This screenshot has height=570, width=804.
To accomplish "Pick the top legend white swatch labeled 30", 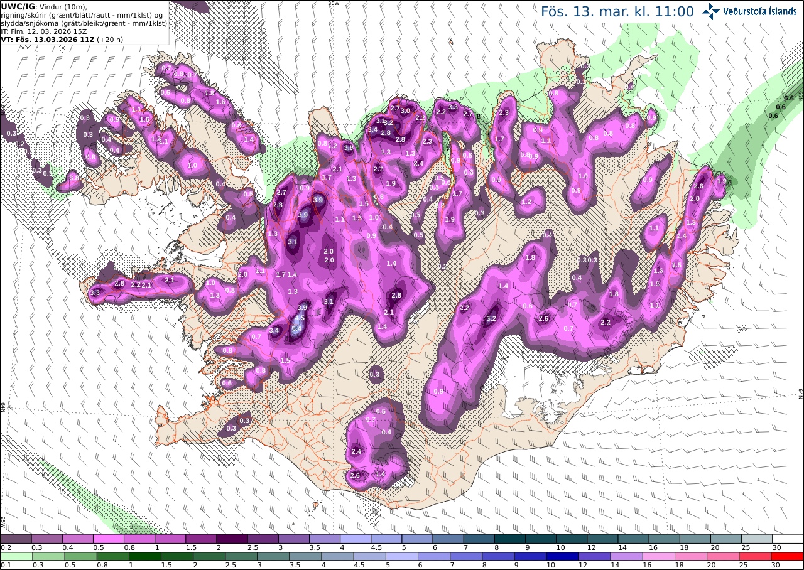I will coord(788,539).
